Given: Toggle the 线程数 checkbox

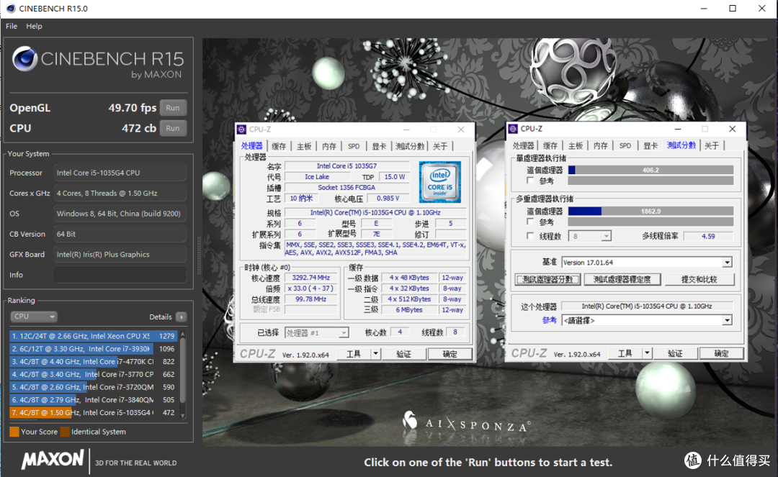Looking at the screenshot, I should (530, 236).
